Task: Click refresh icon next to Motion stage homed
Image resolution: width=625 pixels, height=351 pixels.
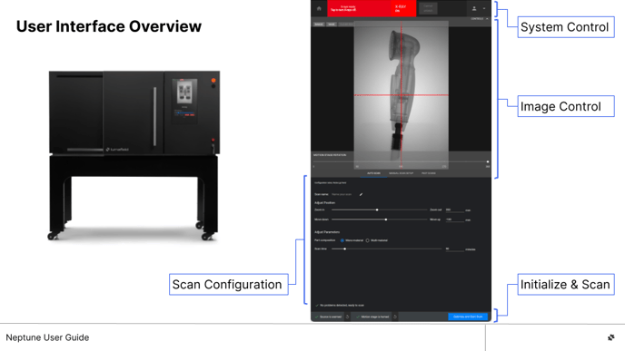Action: click(x=395, y=317)
